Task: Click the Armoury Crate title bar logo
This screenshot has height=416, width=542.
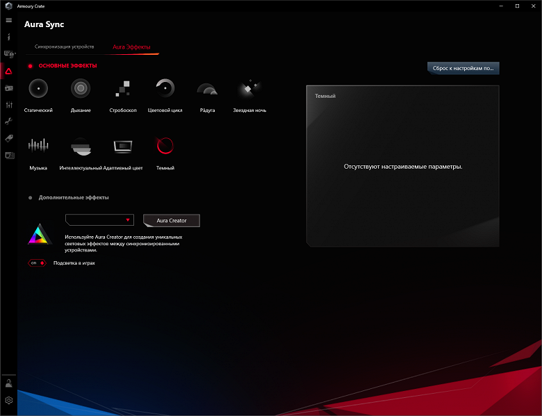Action: pos(8,6)
